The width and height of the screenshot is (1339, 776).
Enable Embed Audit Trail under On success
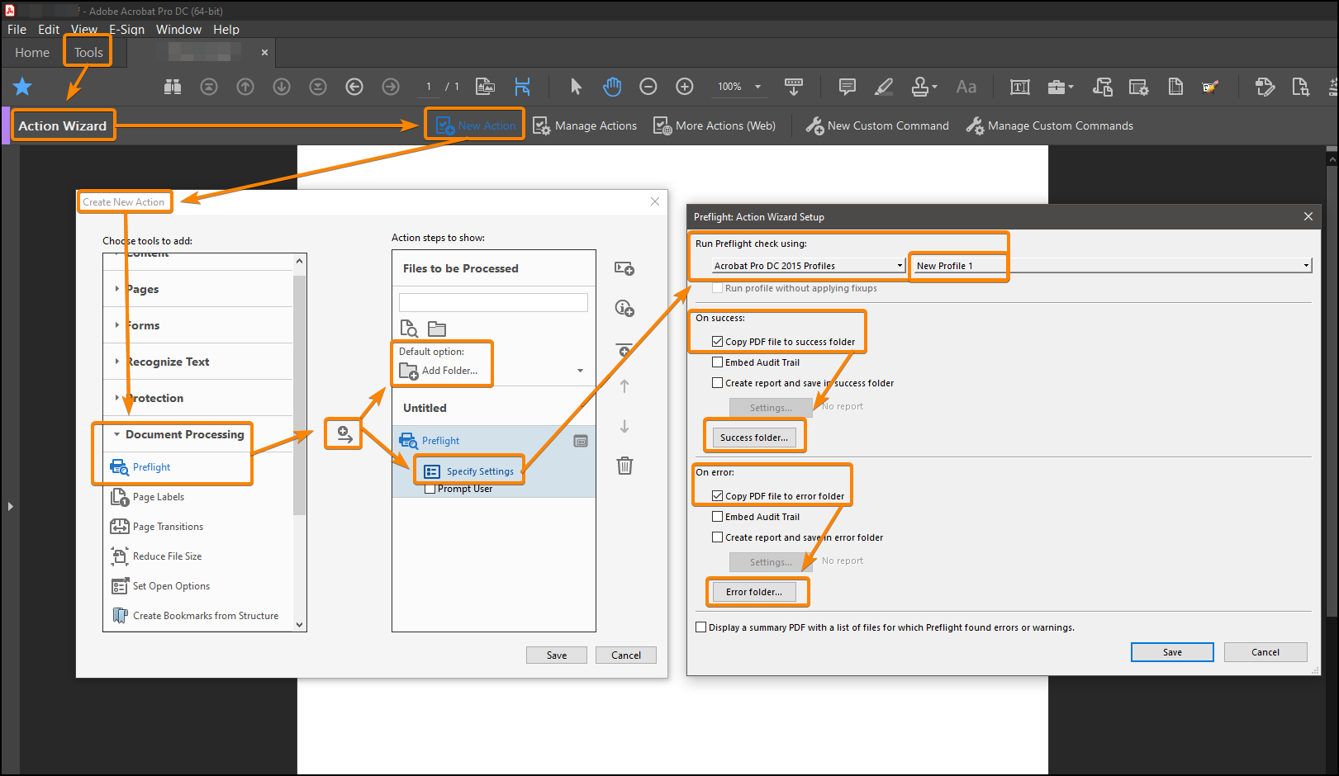click(x=718, y=362)
